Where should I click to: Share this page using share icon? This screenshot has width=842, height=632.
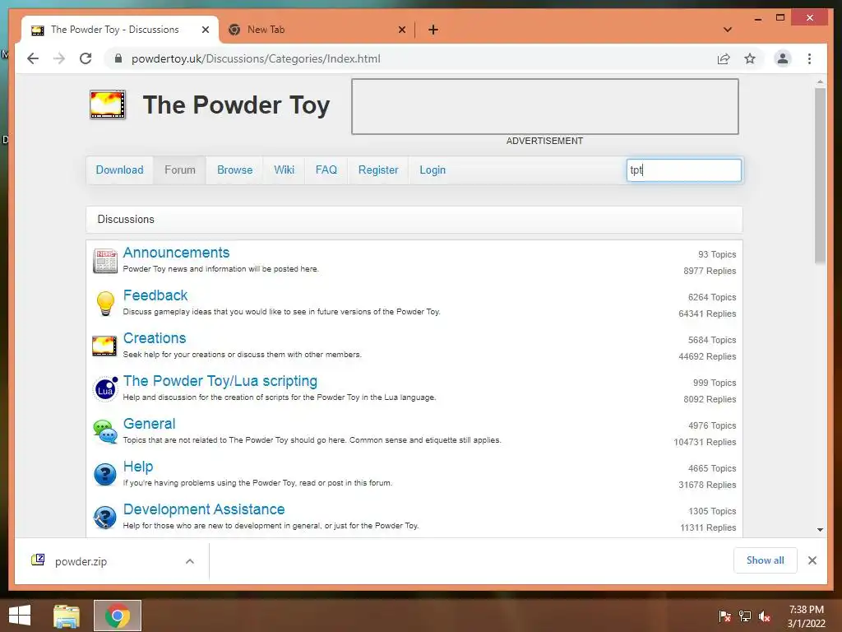tap(724, 58)
